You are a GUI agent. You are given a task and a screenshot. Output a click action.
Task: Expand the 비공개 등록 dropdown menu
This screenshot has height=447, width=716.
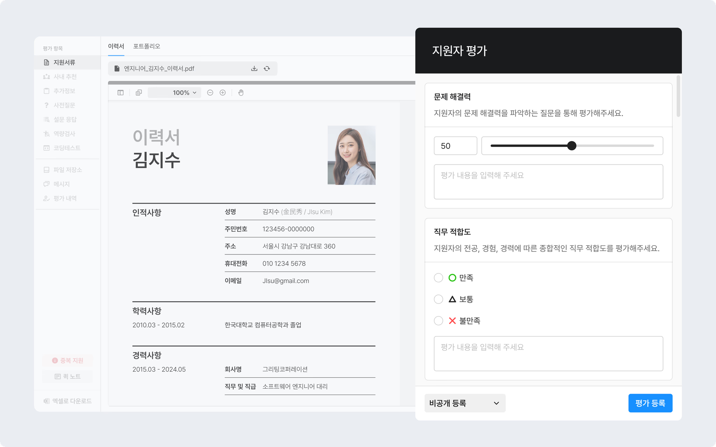coord(463,403)
